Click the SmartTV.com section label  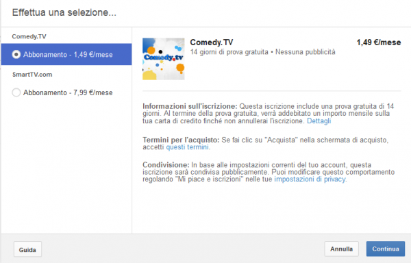click(x=32, y=75)
